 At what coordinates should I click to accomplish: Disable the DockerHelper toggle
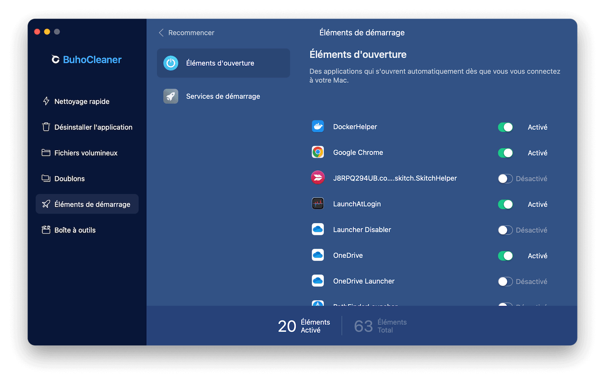pos(506,127)
